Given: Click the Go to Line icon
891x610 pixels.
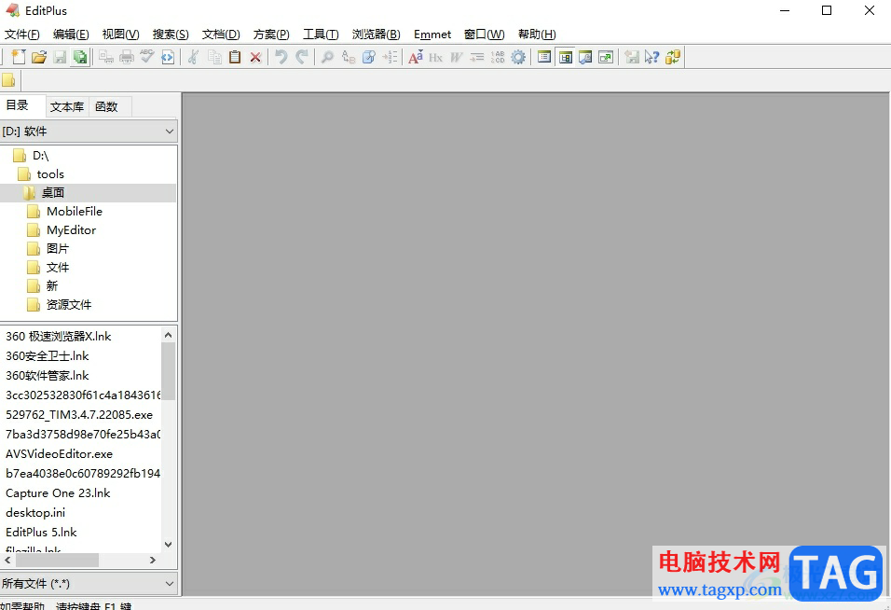Looking at the screenshot, I should 390,57.
